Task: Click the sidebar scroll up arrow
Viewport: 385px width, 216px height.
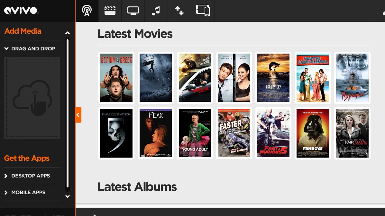Action: click(68, 33)
